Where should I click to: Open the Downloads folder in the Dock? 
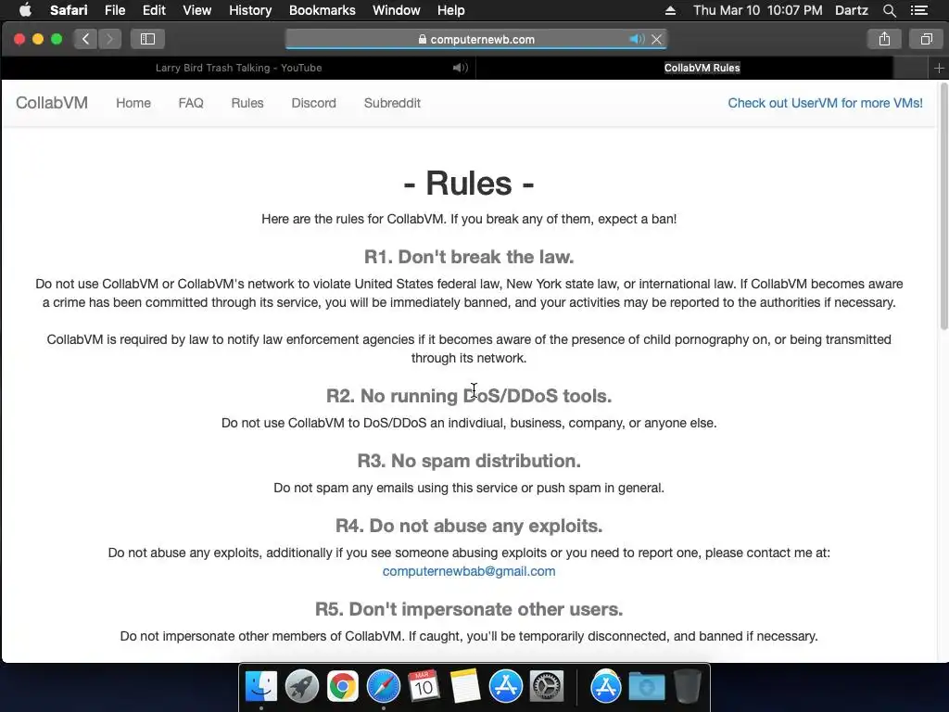646,687
